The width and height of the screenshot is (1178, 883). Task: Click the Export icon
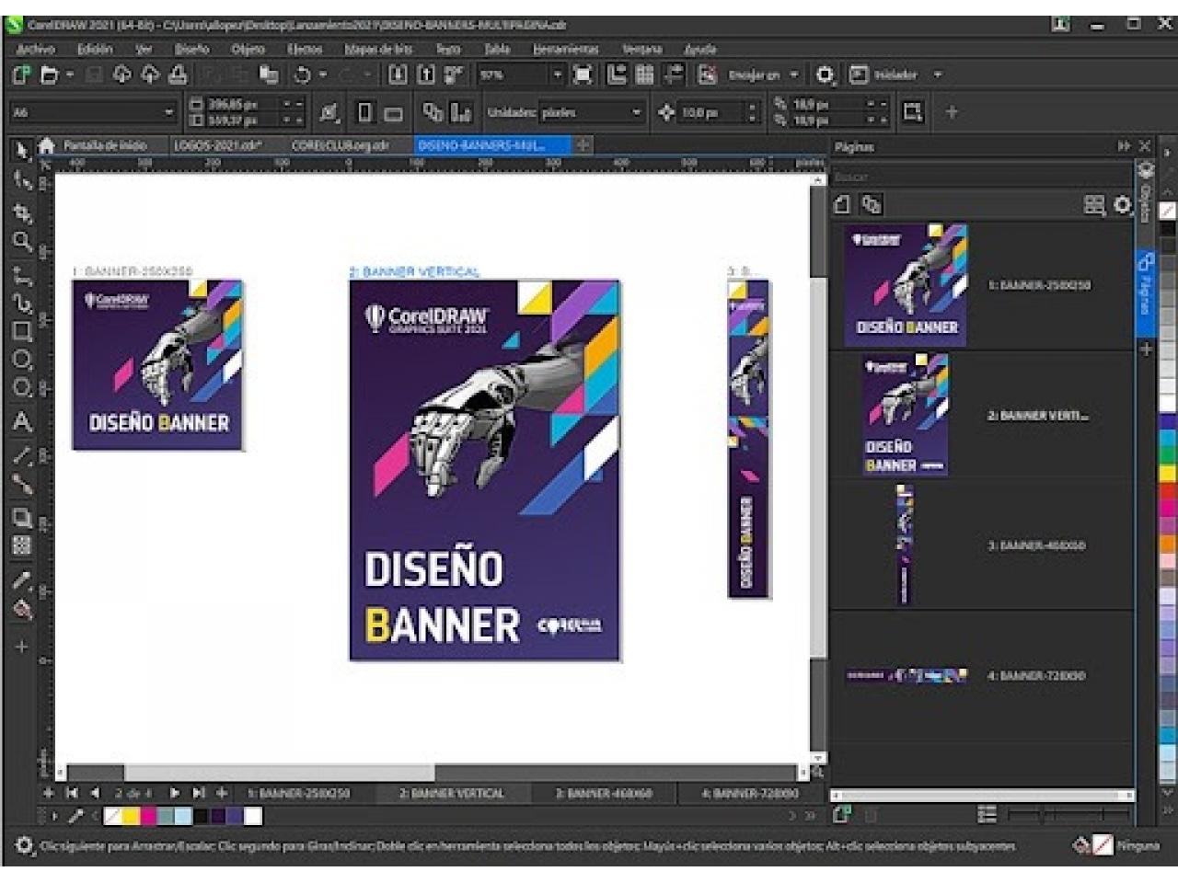(x=426, y=75)
